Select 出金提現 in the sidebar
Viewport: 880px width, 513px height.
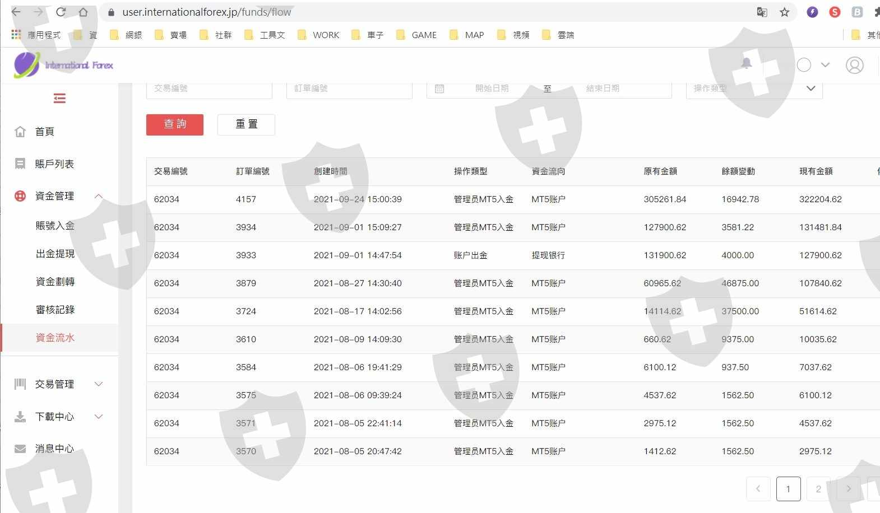click(x=55, y=254)
